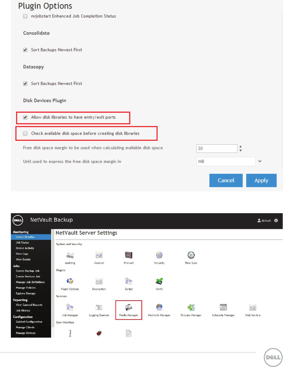The image size is (283, 367).
Task: Open Manage Devices link
Action: coord(25,333)
